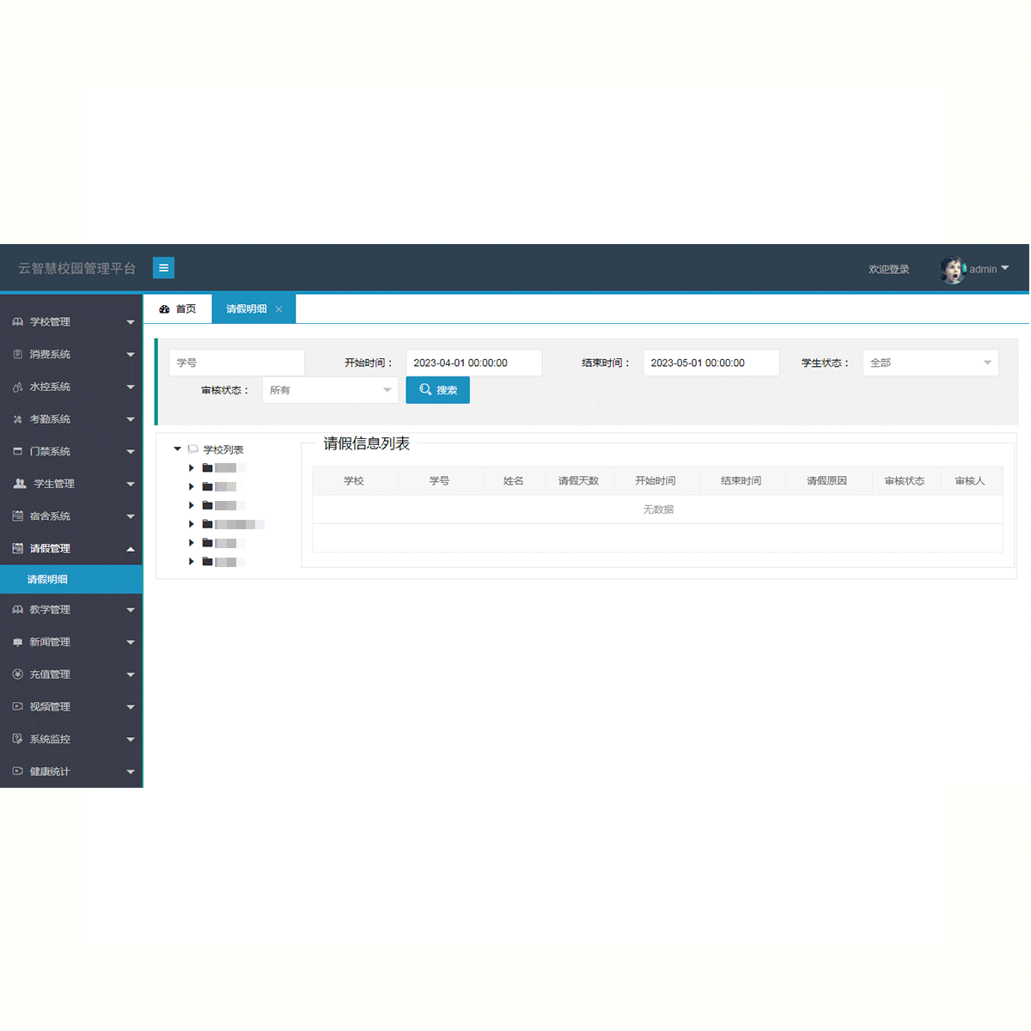This screenshot has width=1031, height=1031.
Task: Click the 姓名 column header
Action: click(514, 481)
